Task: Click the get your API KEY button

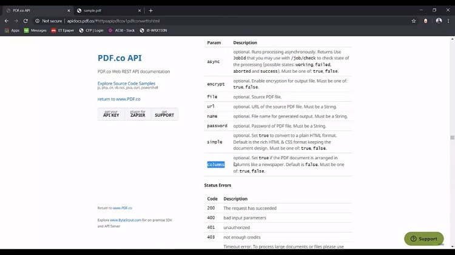Action: tap(111, 114)
